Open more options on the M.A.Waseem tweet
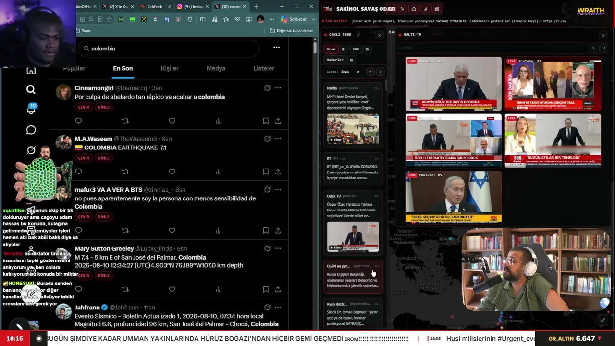Screen dimensions: 615x346 point(278,139)
